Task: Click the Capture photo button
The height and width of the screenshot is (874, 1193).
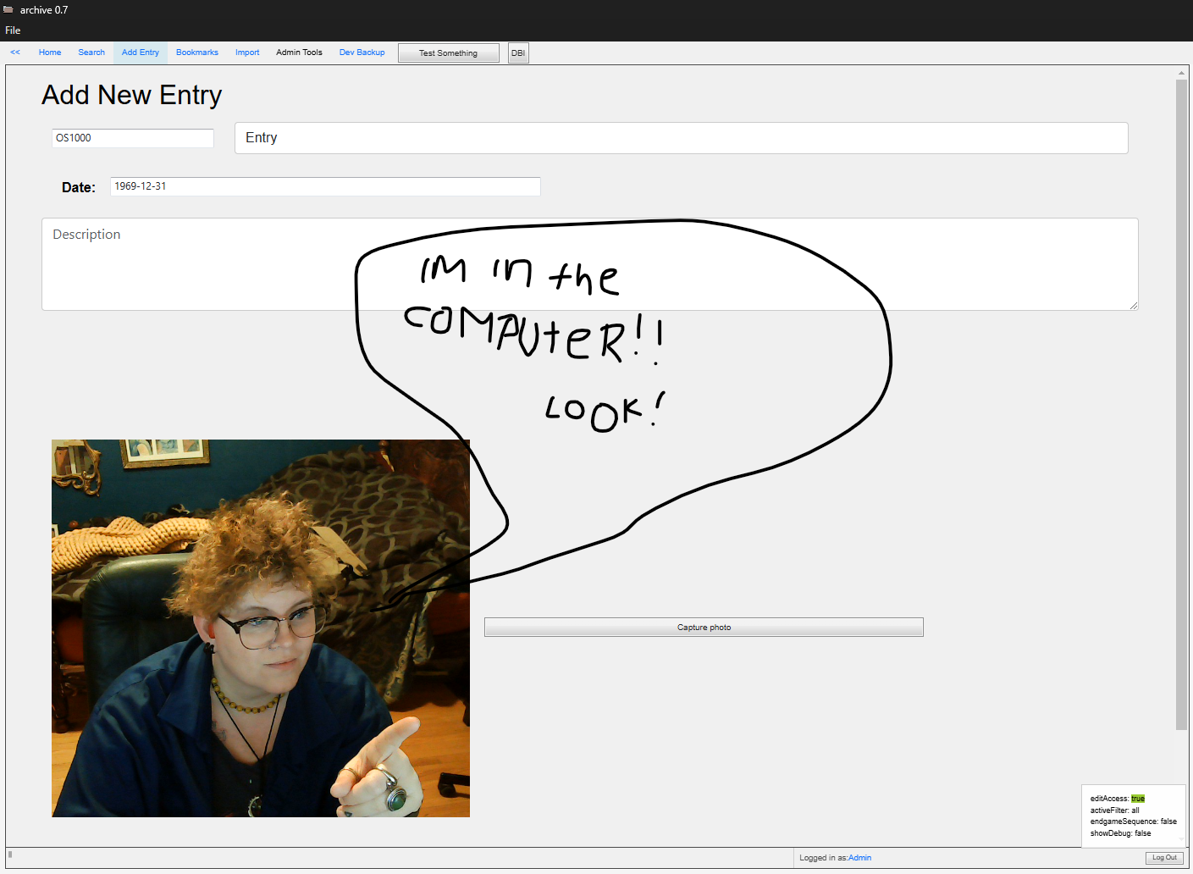Action: 704,628
